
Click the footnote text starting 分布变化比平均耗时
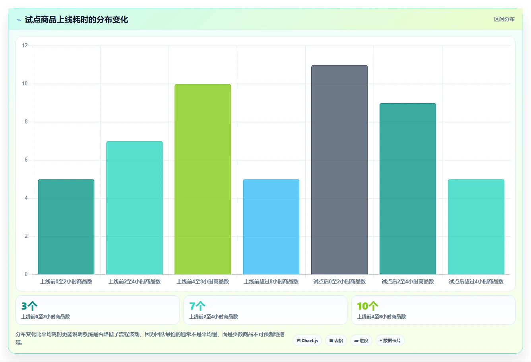point(150,338)
